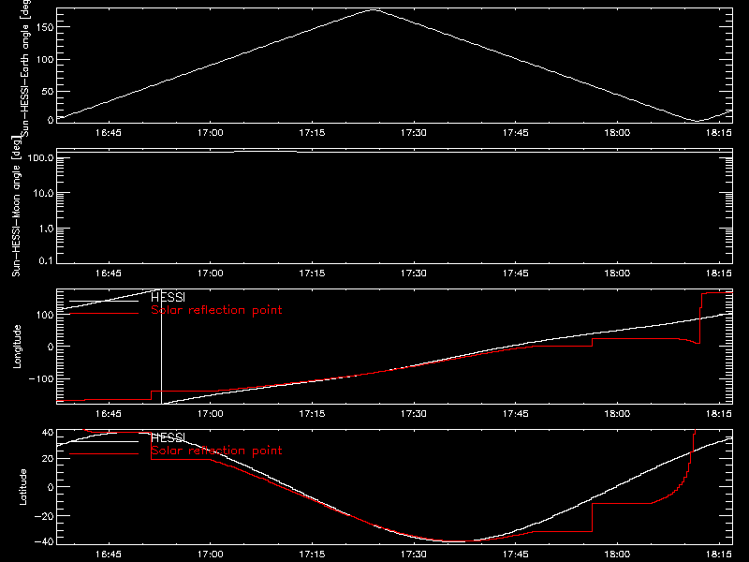Click 17:30 time label under Earth angle plot
749x562 pixels.
click(414, 133)
